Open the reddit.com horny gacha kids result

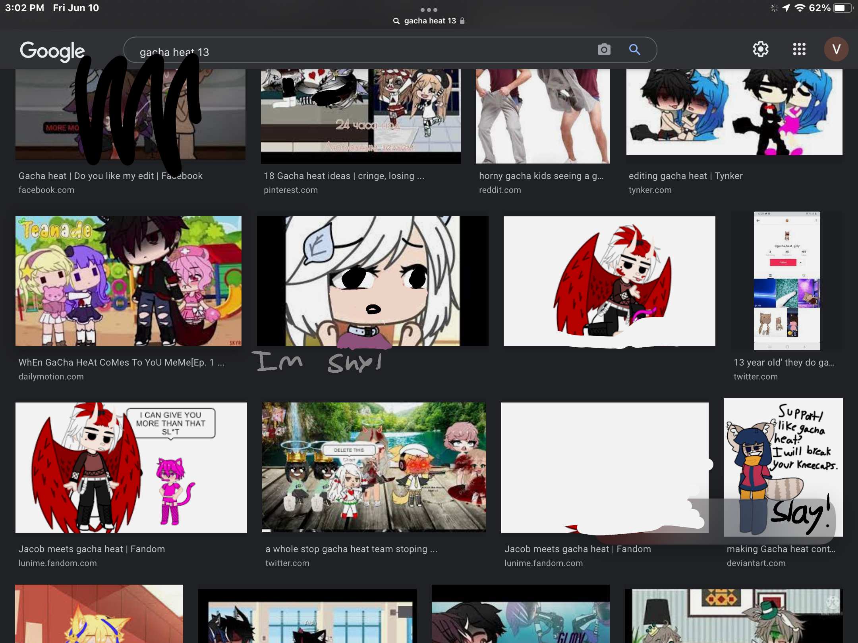[x=541, y=176]
